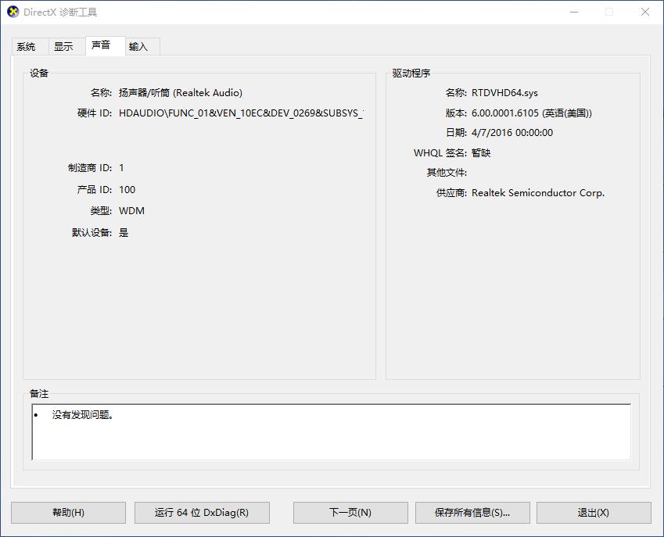Select the device name 扬声器/听筒 (Realtek Audio)
The height and width of the screenshot is (537, 664).
(181, 93)
